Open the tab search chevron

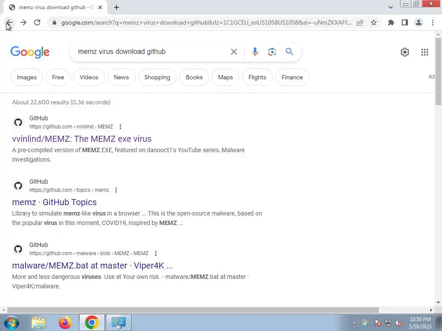tap(390, 7)
